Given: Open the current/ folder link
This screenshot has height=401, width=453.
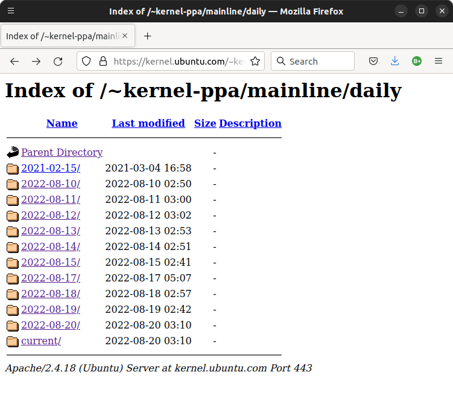Looking at the screenshot, I should coord(41,341).
